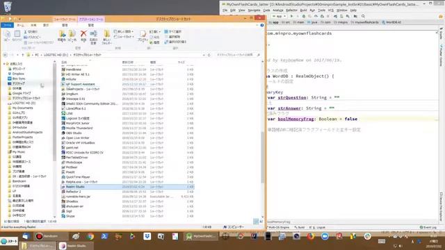Screen dimensions: 445x250
Task: Select the QuickTime Player shortcut row
Action: 127,177
